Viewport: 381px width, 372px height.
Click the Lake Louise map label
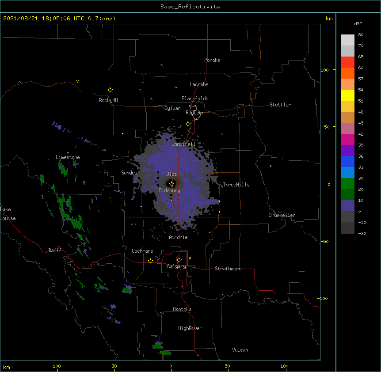tap(8, 214)
